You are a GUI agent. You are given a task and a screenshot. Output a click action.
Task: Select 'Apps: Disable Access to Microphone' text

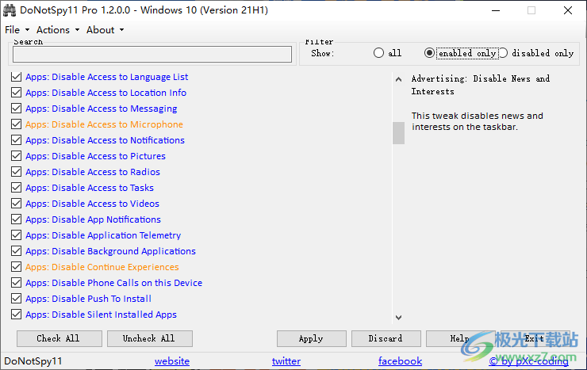104,124
